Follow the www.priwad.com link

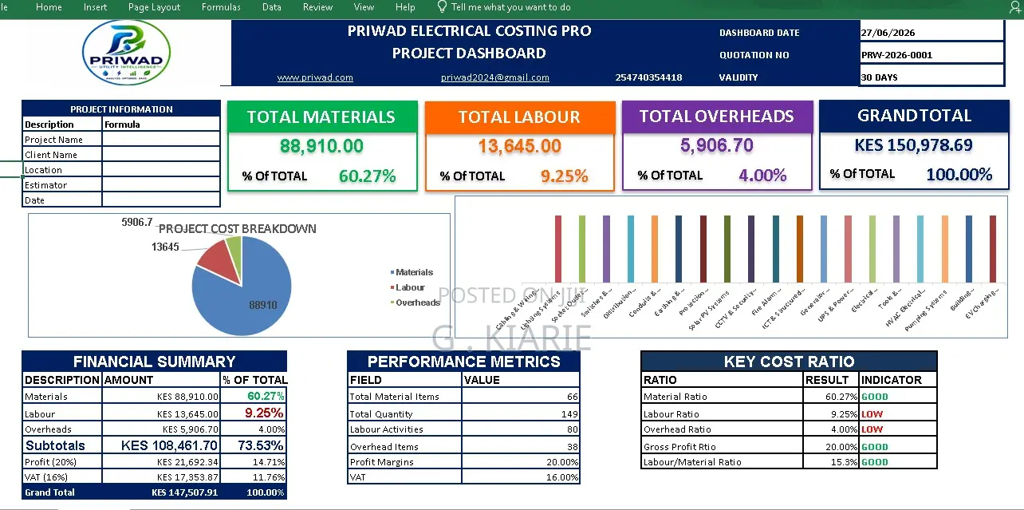tap(315, 77)
